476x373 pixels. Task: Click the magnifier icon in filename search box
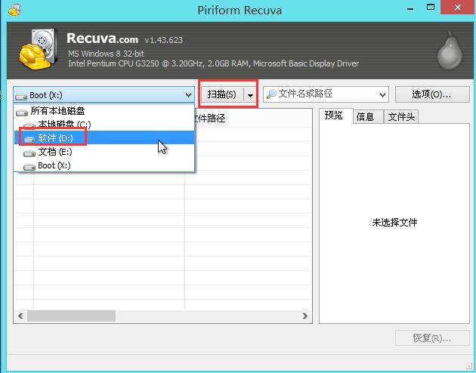(271, 94)
